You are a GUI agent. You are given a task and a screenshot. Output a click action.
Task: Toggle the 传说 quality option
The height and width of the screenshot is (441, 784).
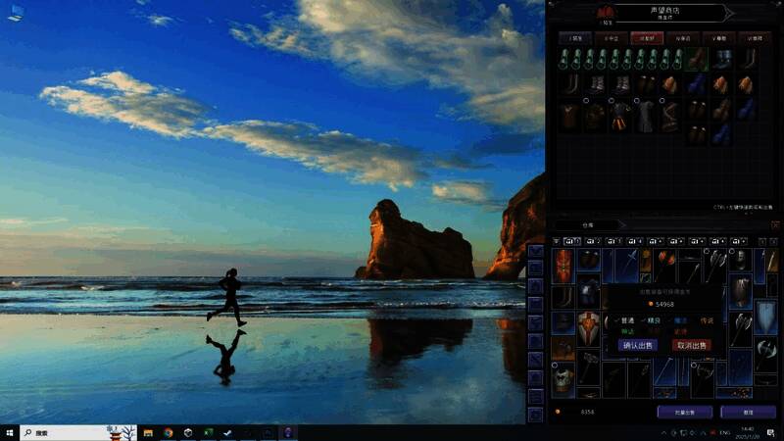[x=708, y=319]
